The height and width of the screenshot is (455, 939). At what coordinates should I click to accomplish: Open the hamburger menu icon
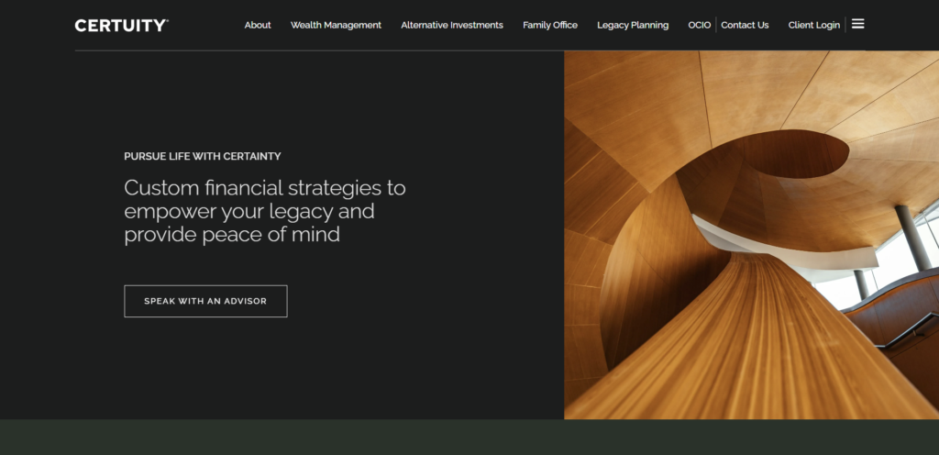click(x=857, y=24)
